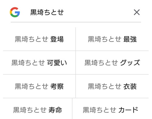
Task: Click the Google logo icon
Action: coord(15,12)
